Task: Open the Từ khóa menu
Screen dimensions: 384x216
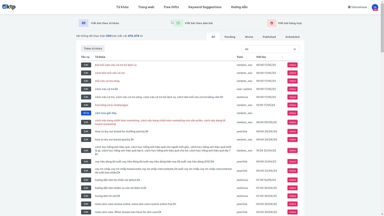Action: point(122,7)
